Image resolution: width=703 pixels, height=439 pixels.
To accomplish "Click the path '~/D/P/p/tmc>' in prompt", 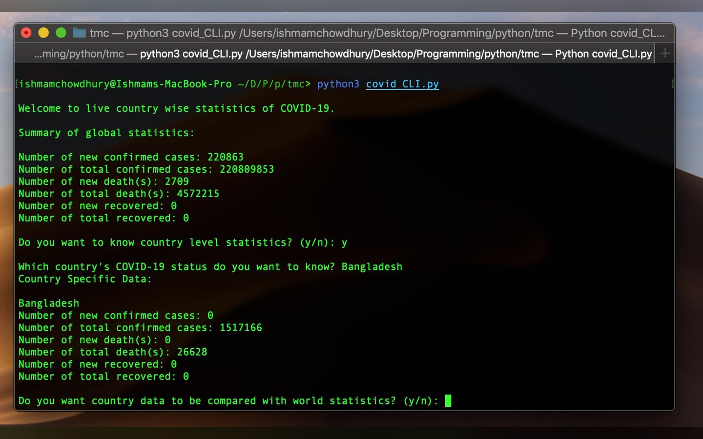I will 274,84.
